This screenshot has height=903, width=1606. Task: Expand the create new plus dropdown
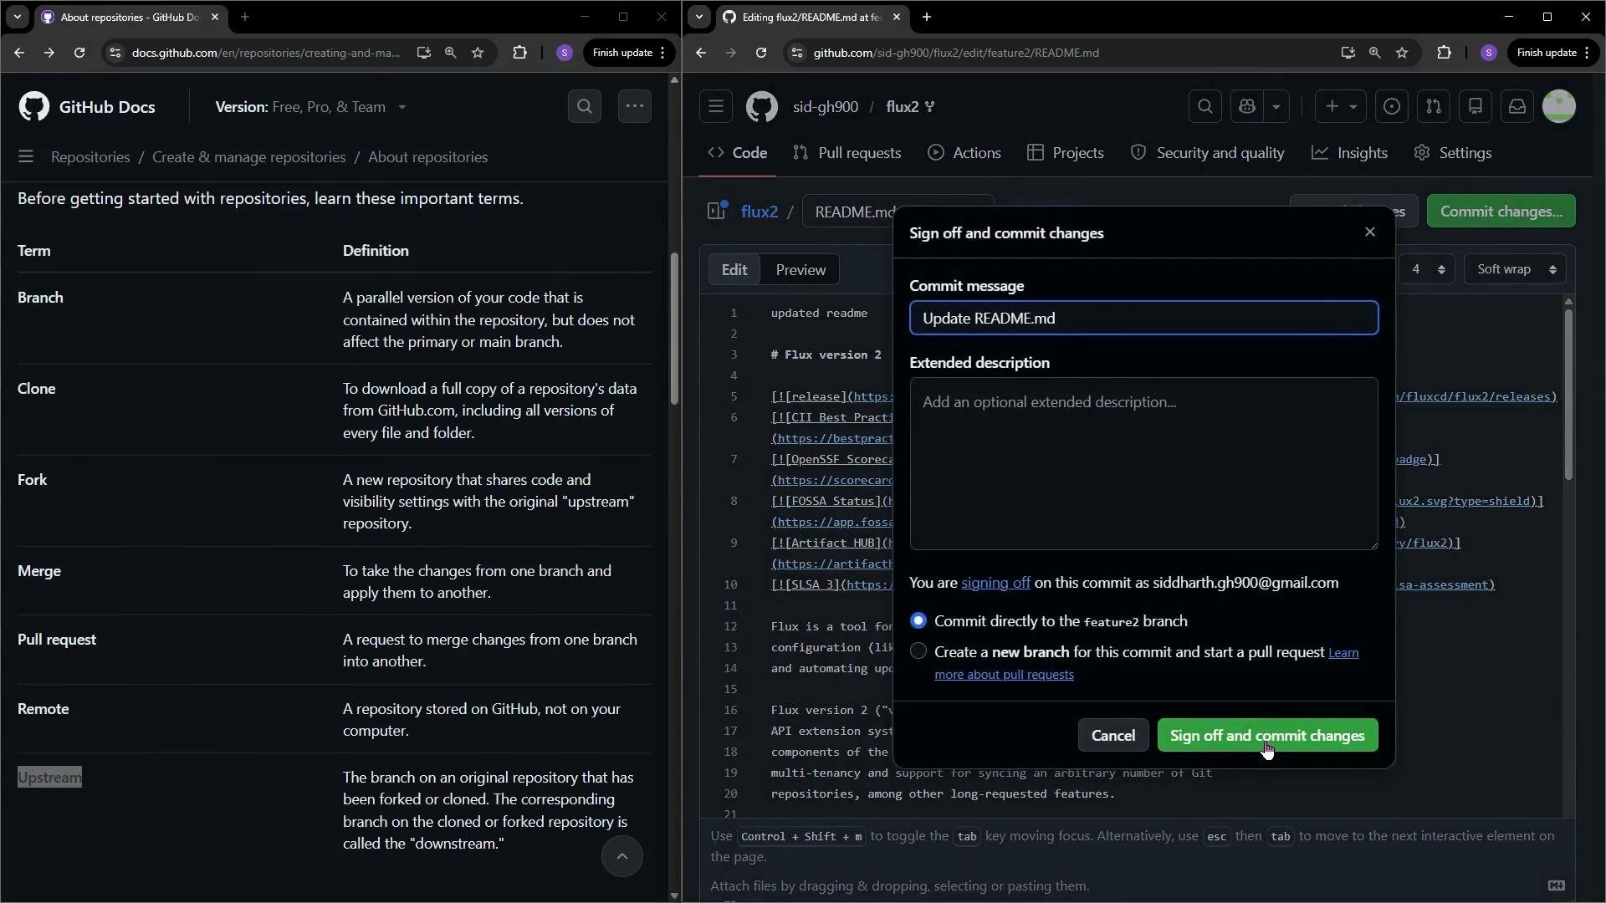pos(1341,106)
